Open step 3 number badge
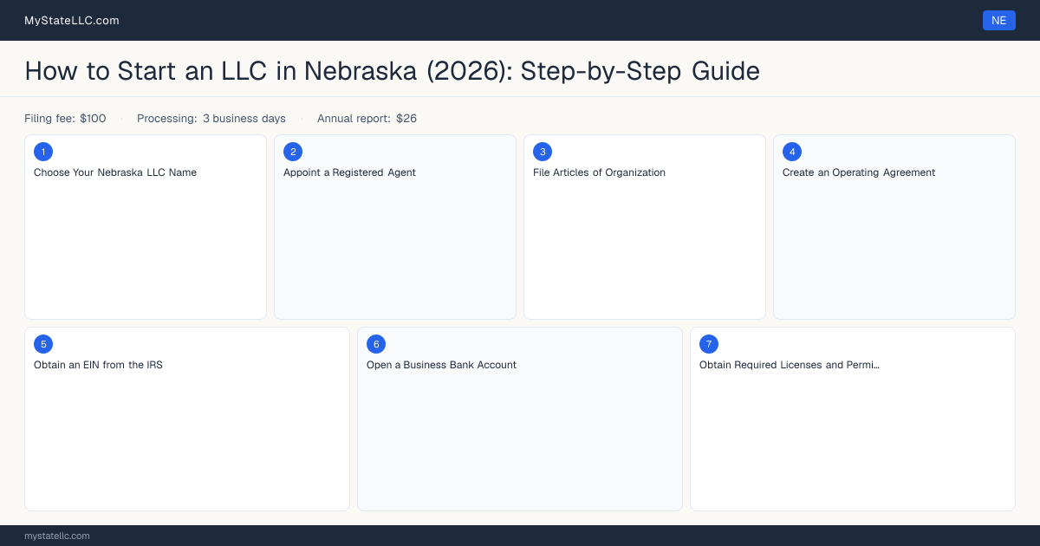The image size is (1040, 546). pos(543,152)
